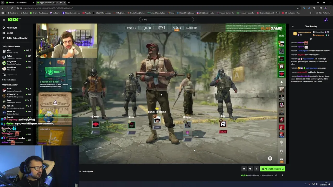
Task: Focus the Ara search field
Action: [x=166, y=19]
